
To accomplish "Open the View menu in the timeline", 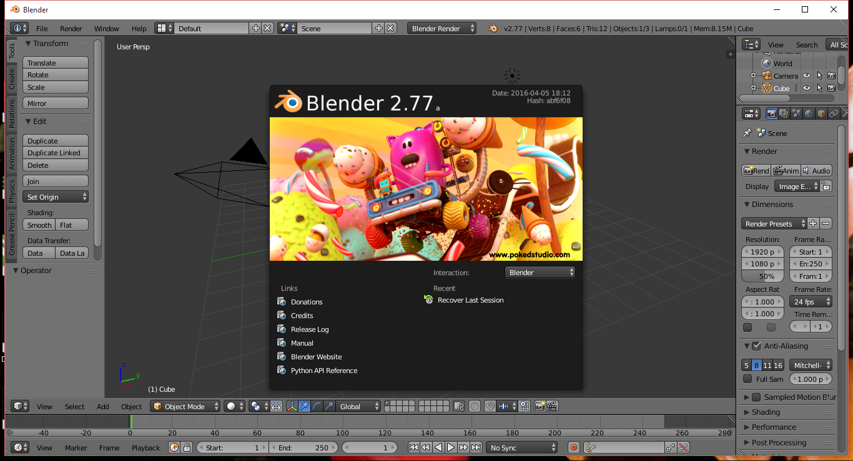I will (x=44, y=447).
